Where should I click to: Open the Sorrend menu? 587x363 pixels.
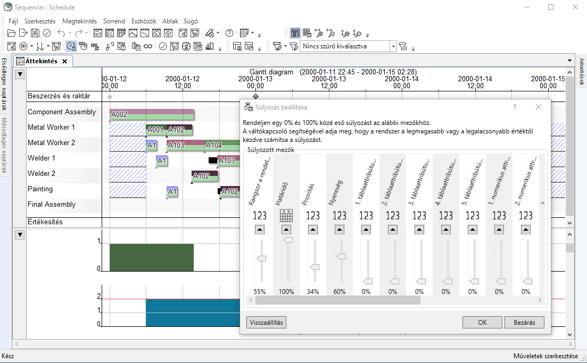[114, 21]
